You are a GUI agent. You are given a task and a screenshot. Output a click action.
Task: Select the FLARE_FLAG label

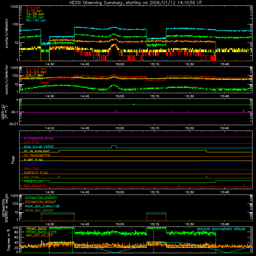click(x=33, y=160)
